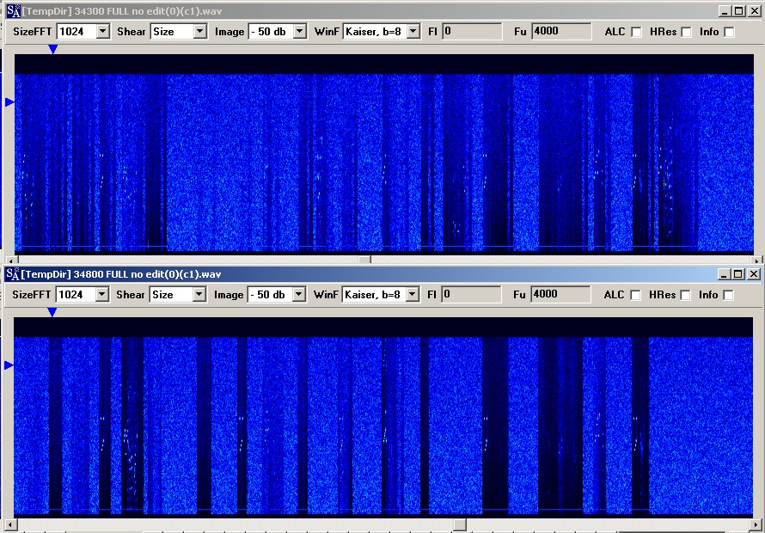Click horizontal scrollbar thumb in 34300 window
The image size is (765, 533).
pos(364,260)
